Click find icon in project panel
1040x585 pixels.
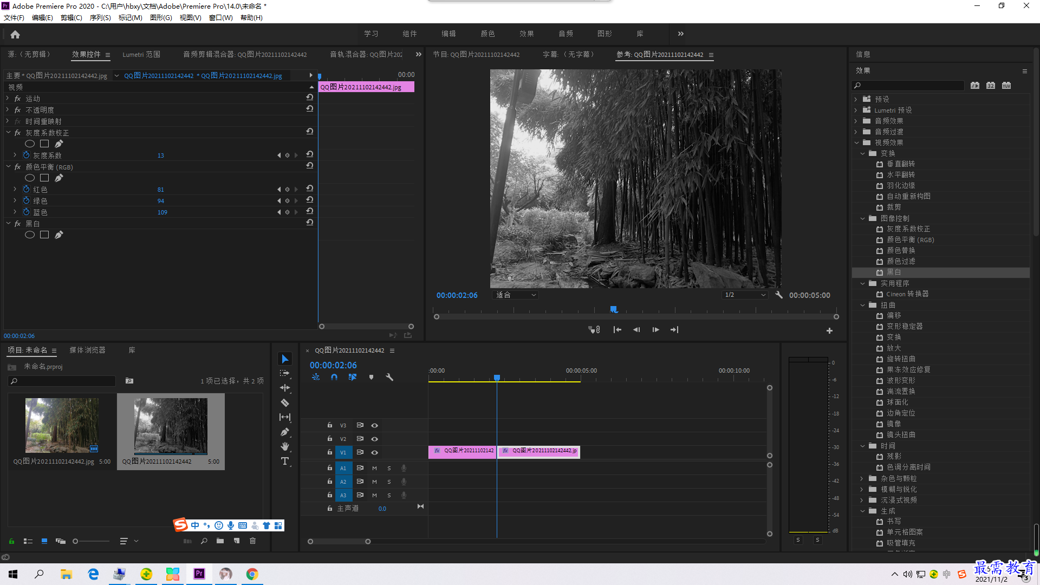(204, 541)
